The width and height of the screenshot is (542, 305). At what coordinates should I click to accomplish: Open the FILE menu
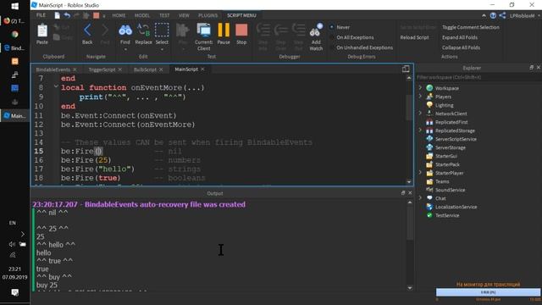coord(41,15)
